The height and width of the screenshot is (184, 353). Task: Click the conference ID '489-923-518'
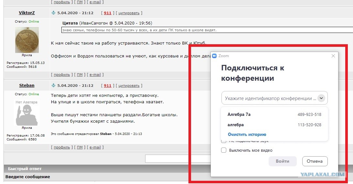point(309,115)
